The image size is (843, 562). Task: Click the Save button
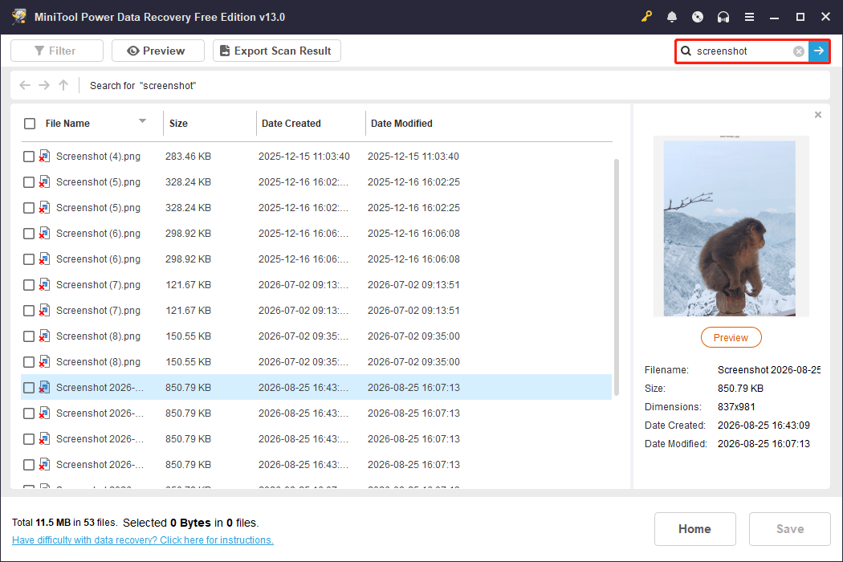coord(790,529)
